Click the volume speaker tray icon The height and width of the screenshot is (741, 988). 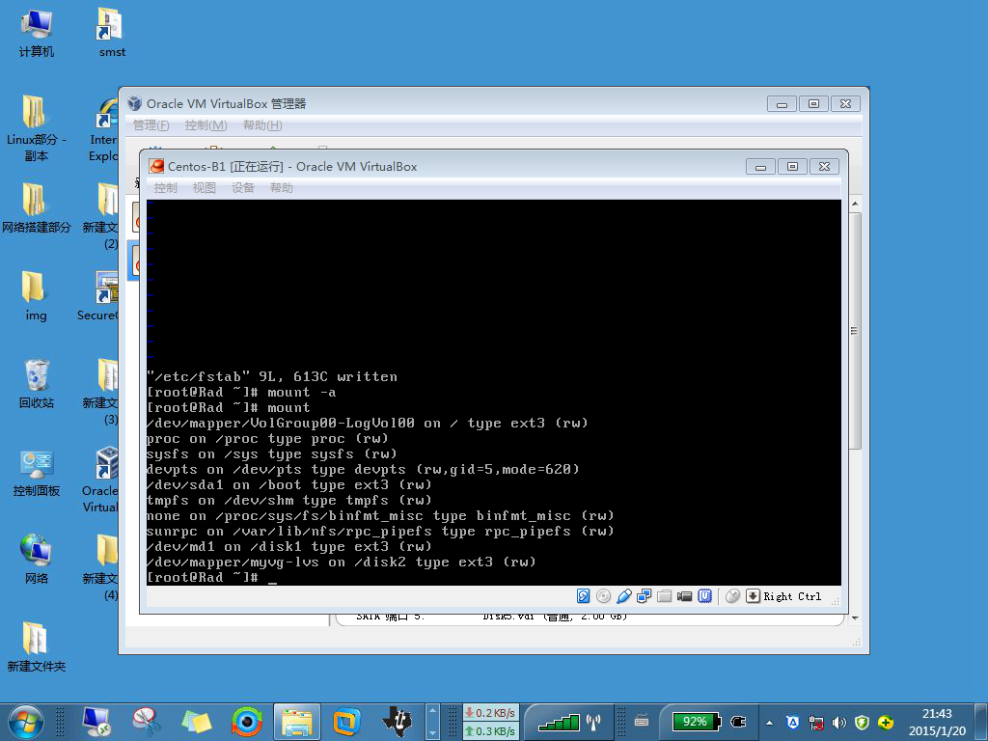pyautogui.click(x=838, y=723)
